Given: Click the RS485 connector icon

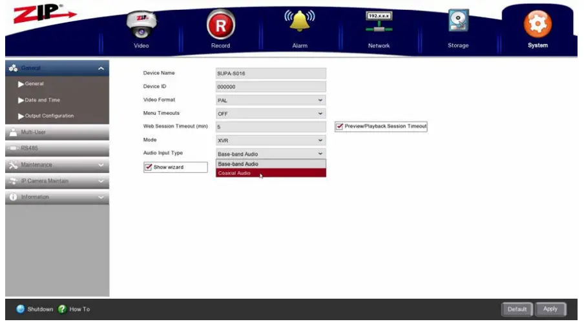Looking at the screenshot, I should click(x=14, y=148).
